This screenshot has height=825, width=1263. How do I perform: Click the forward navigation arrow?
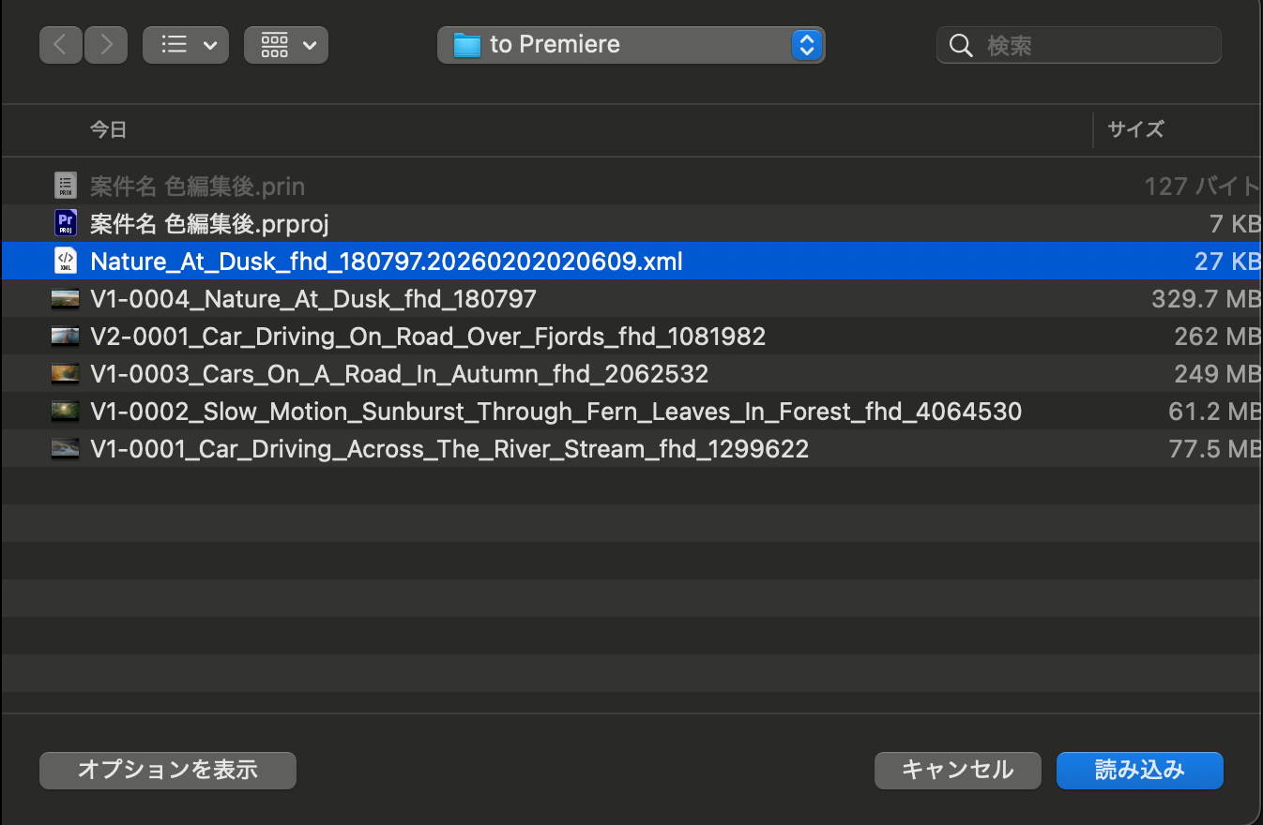(105, 45)
